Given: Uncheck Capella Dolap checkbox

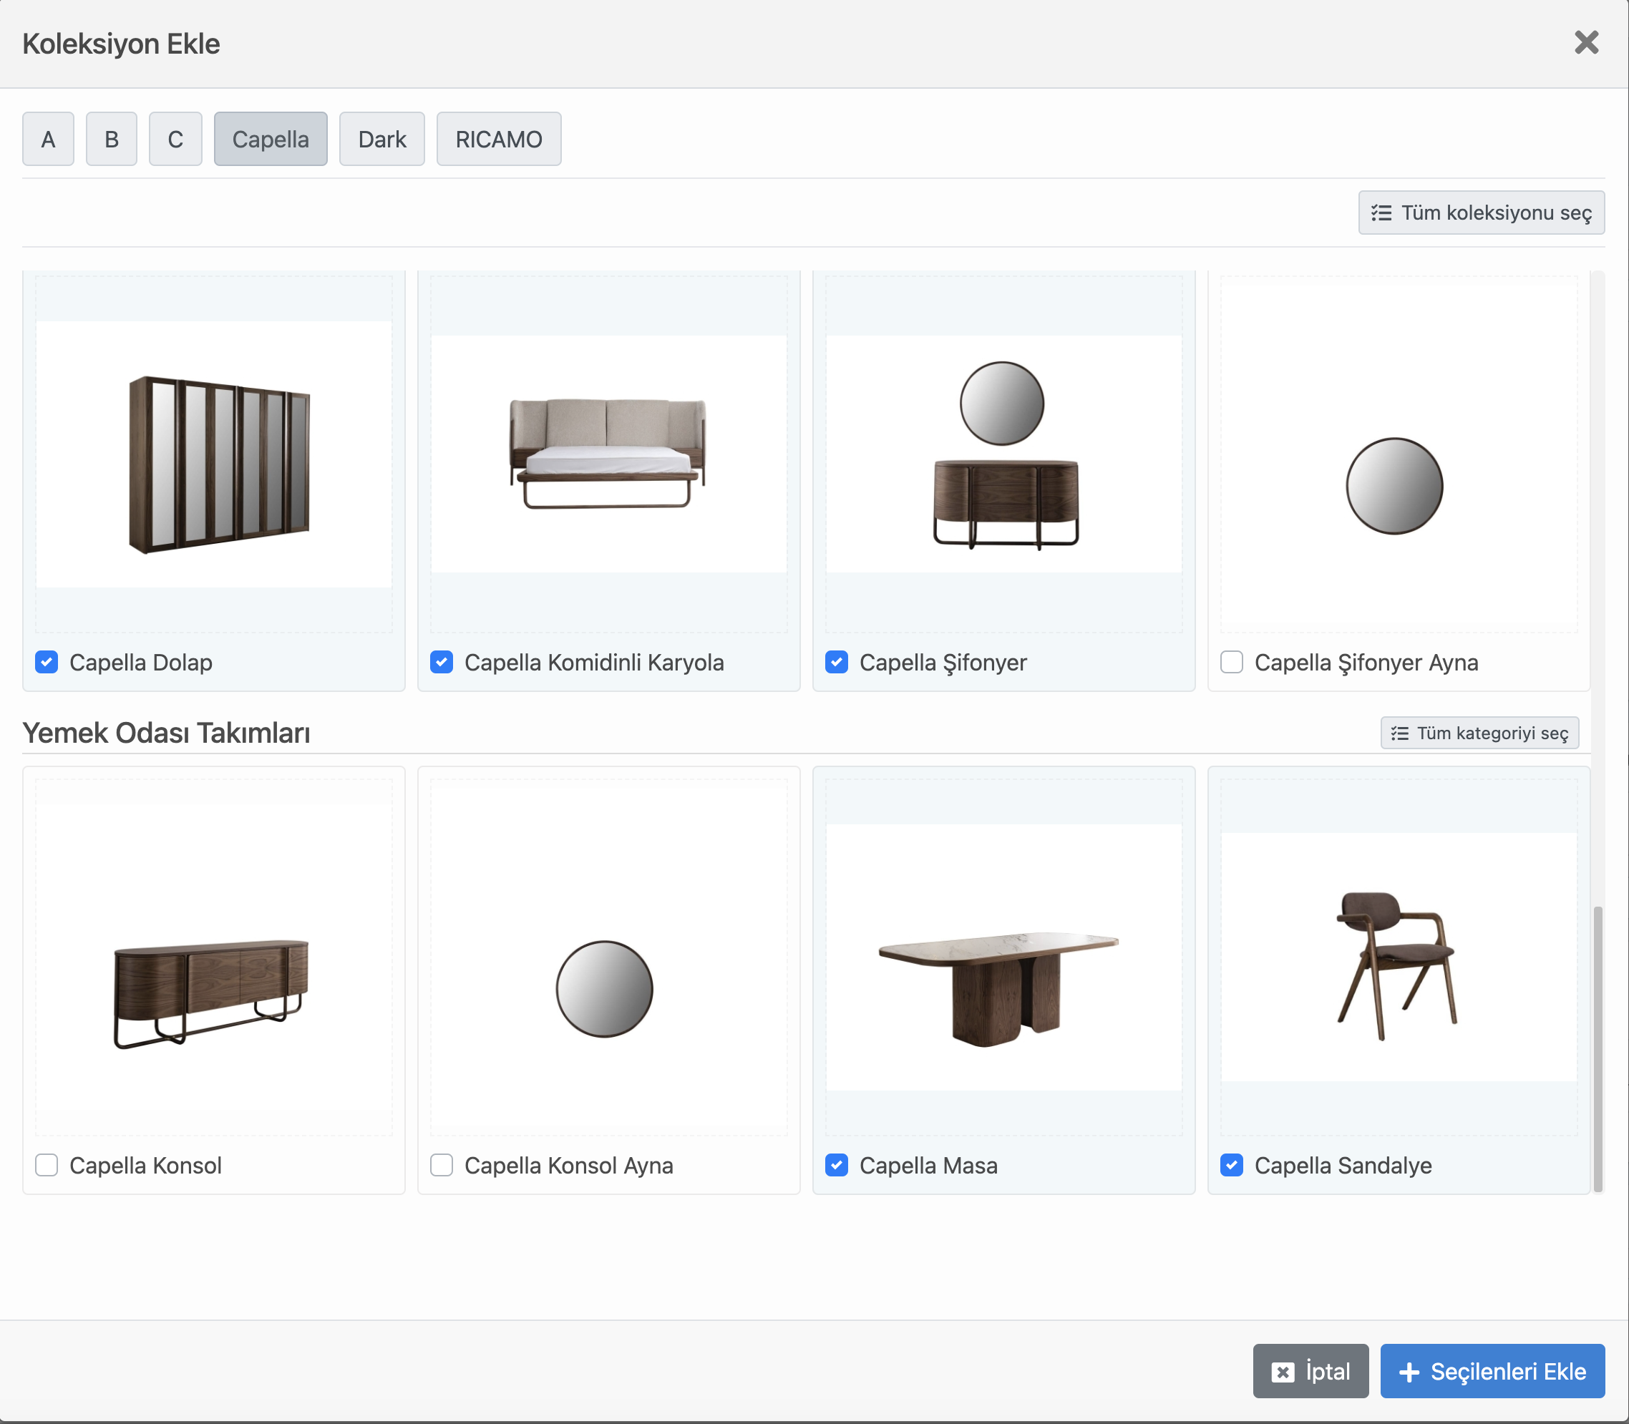Looking at the screenshot, I should tap(47, 662).
